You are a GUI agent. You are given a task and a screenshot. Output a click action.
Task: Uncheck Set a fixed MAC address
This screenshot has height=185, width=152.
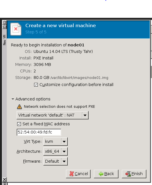[19, 124]
